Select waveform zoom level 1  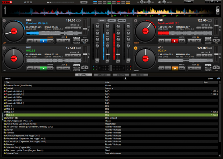point(218,8)
